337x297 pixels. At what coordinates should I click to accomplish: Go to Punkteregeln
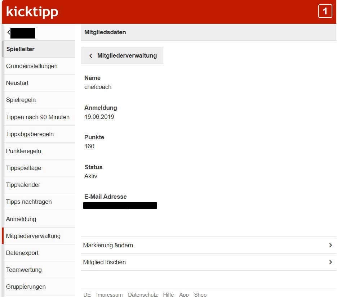[23, 151]
